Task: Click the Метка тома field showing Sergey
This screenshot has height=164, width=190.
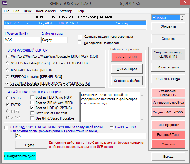Action: click(x=54, y=40)
